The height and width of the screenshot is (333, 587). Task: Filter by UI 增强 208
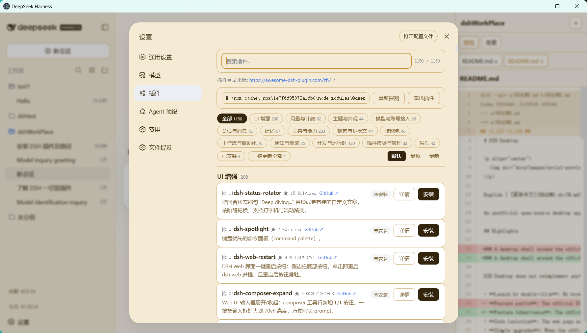(x=266, y=119)
